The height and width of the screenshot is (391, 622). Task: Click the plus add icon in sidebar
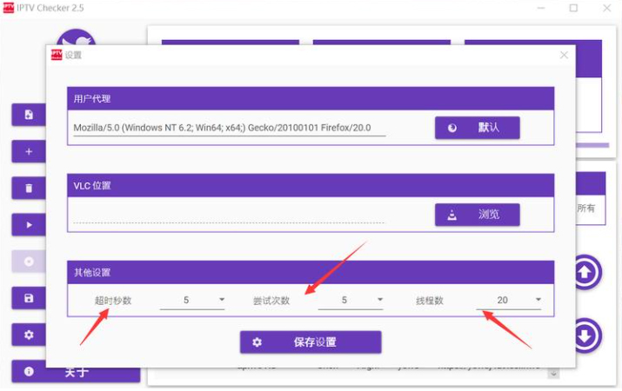coord(29,151)
